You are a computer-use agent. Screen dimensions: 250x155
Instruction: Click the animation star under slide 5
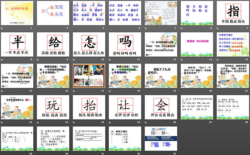[x=146, y=28]
